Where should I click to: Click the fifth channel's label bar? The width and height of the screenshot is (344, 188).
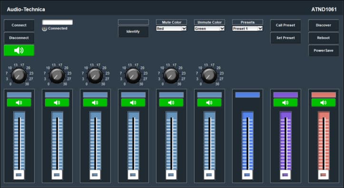click(x=171, y=95)
